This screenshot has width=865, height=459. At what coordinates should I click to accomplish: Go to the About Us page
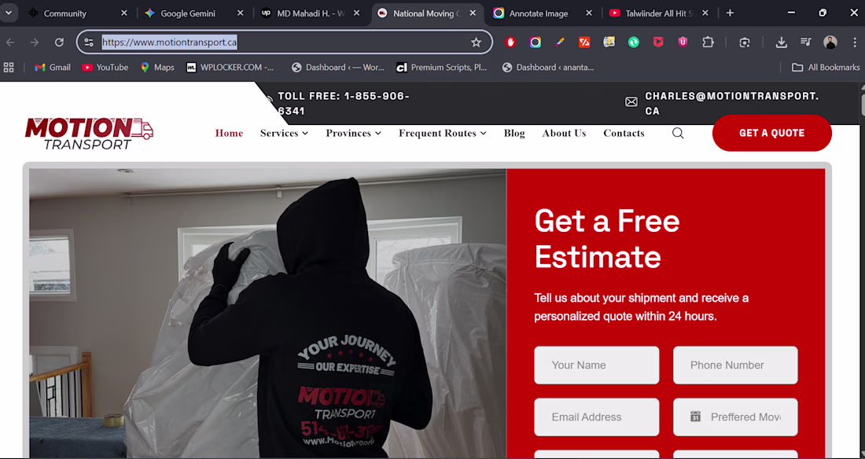[x=564, y=133]
